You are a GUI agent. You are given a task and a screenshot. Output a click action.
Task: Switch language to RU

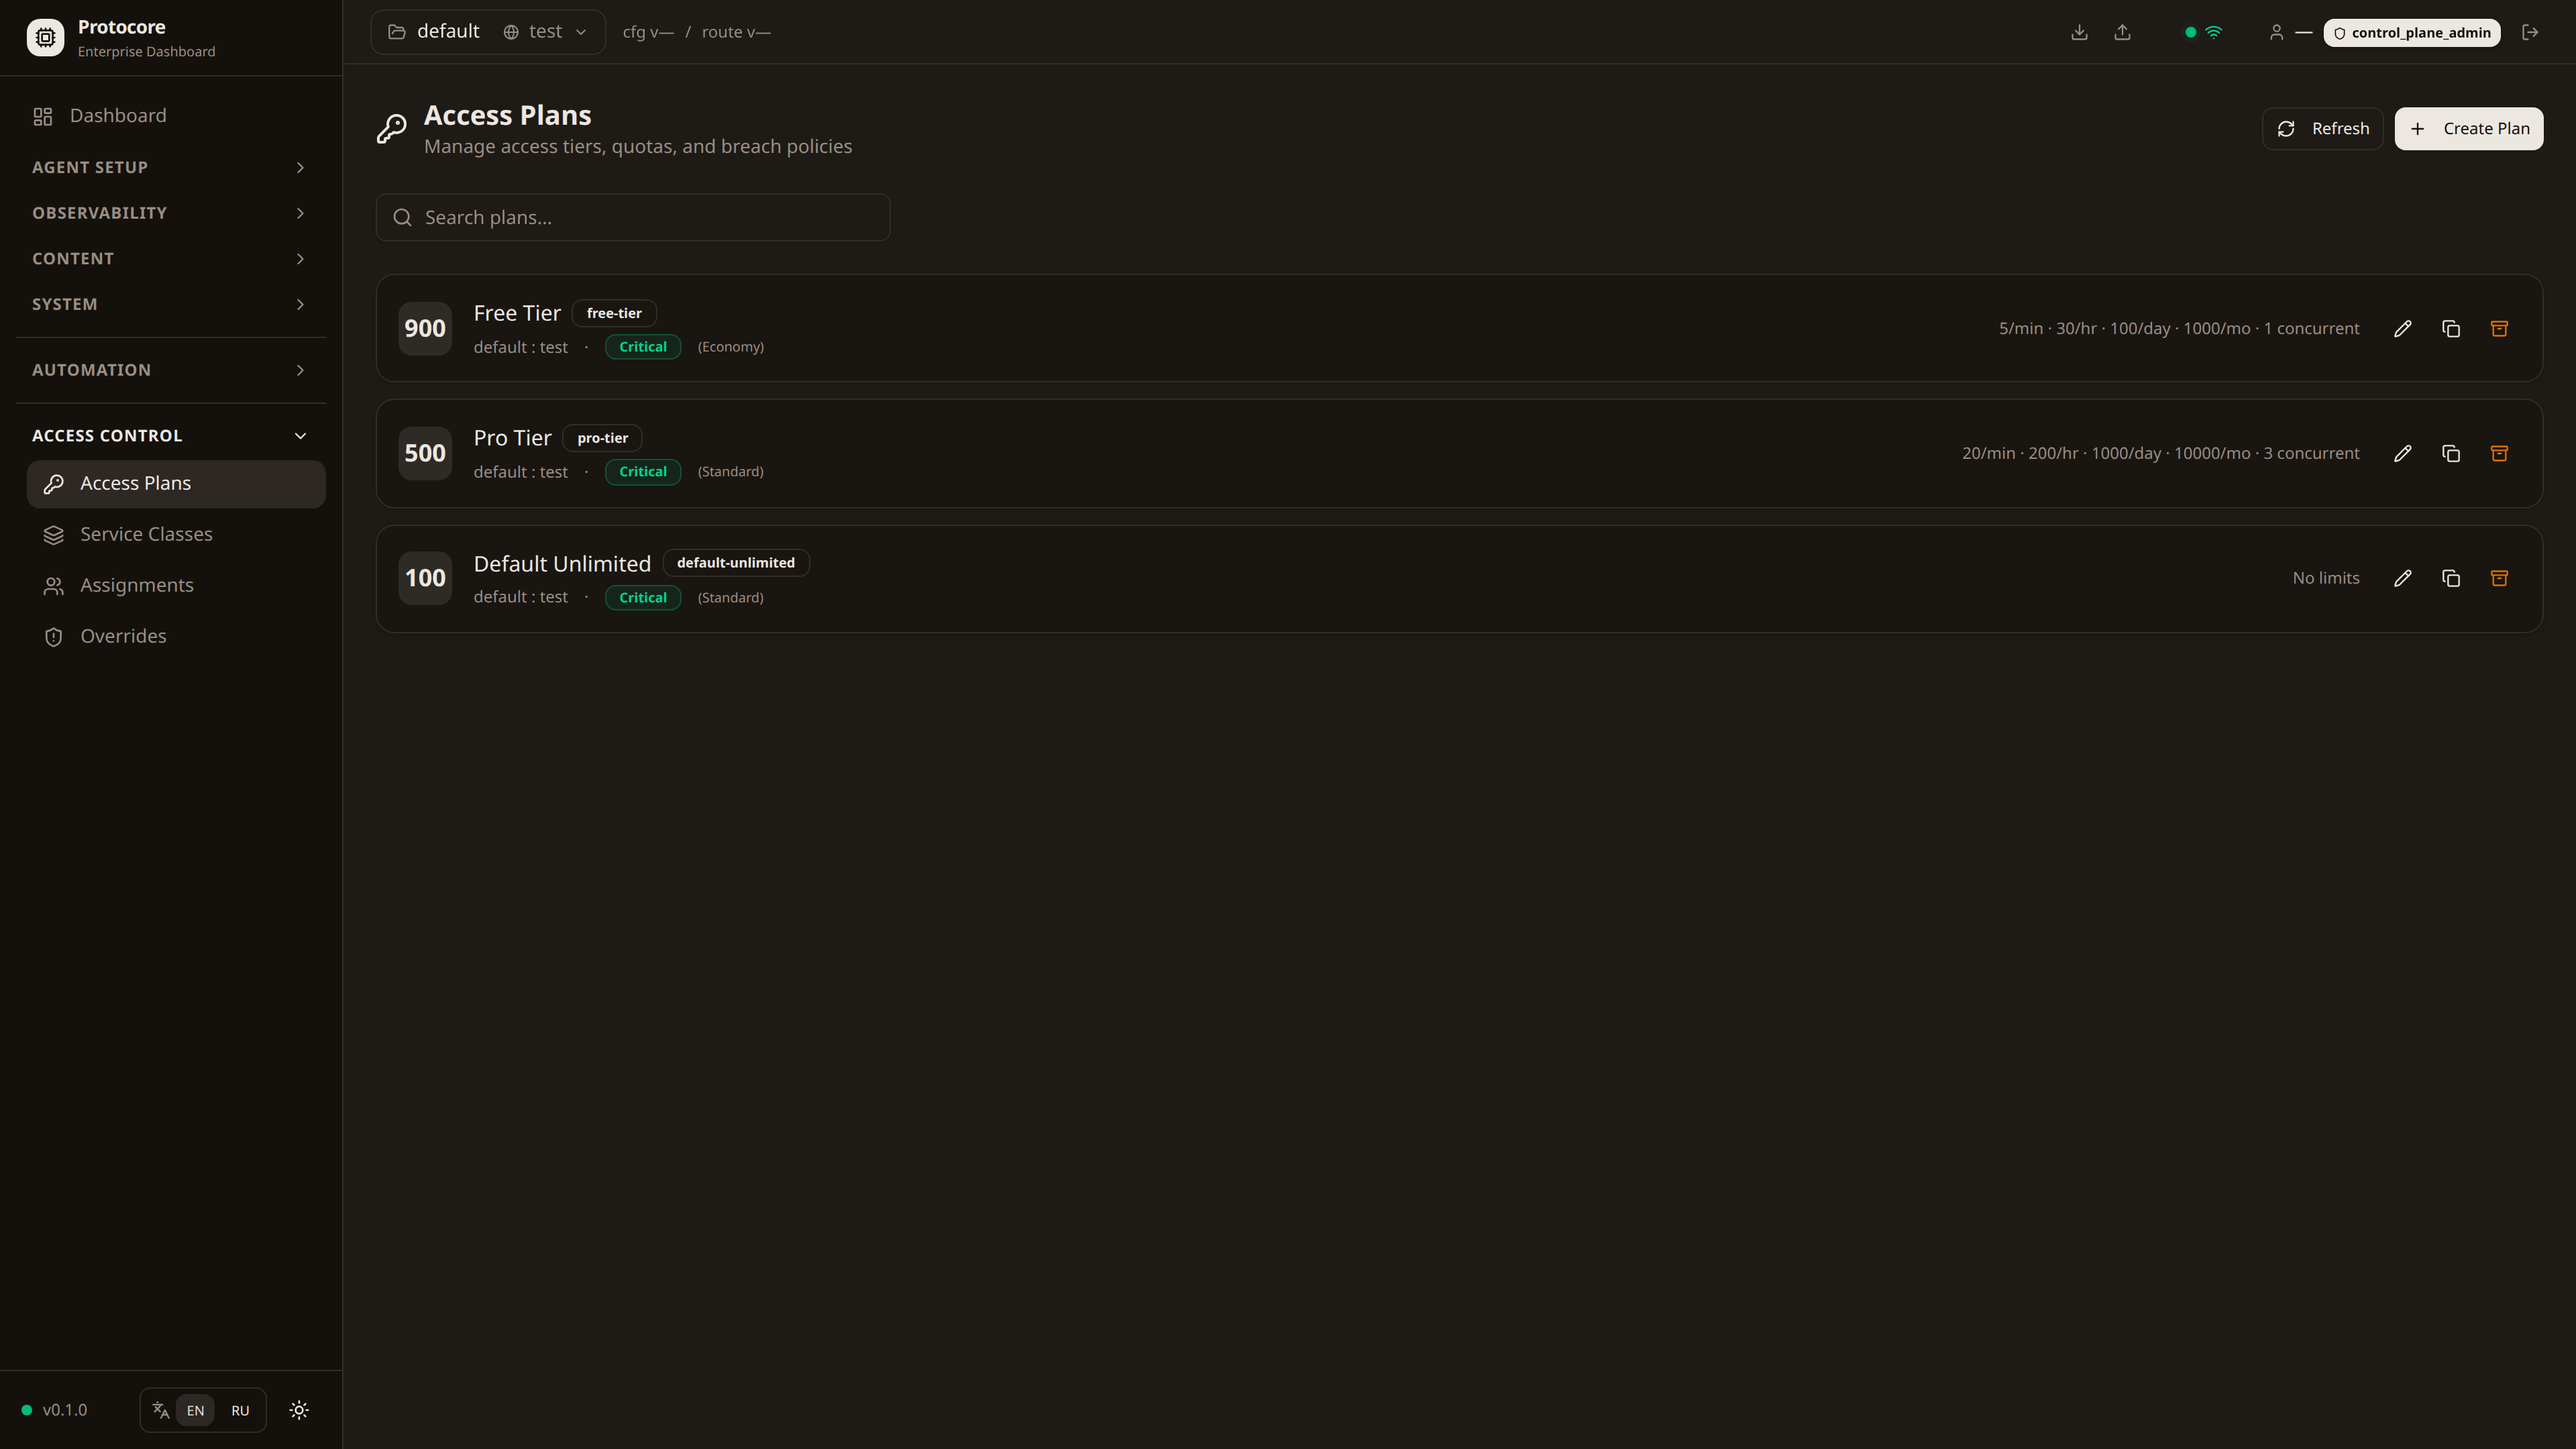[x=240, y=1411]
